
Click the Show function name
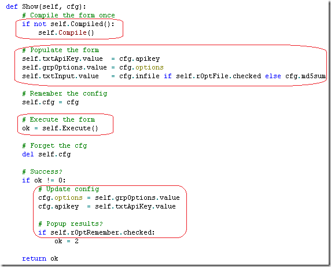30,6
